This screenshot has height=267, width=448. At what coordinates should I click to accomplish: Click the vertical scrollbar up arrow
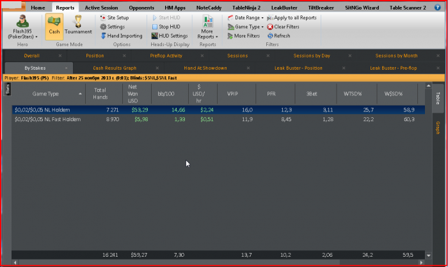click(428, 85)
